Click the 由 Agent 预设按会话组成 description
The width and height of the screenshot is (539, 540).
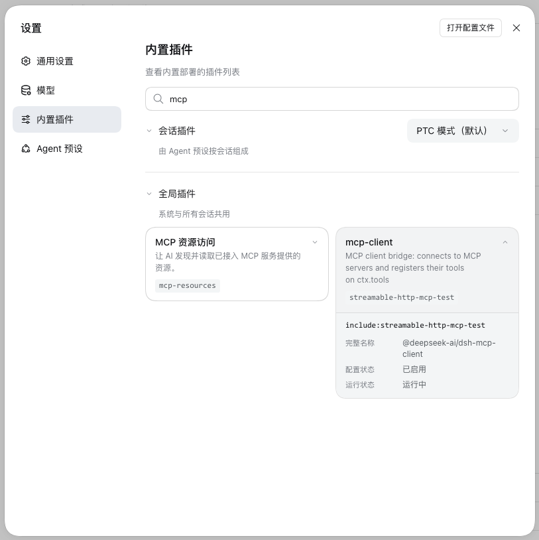point(204,151)
